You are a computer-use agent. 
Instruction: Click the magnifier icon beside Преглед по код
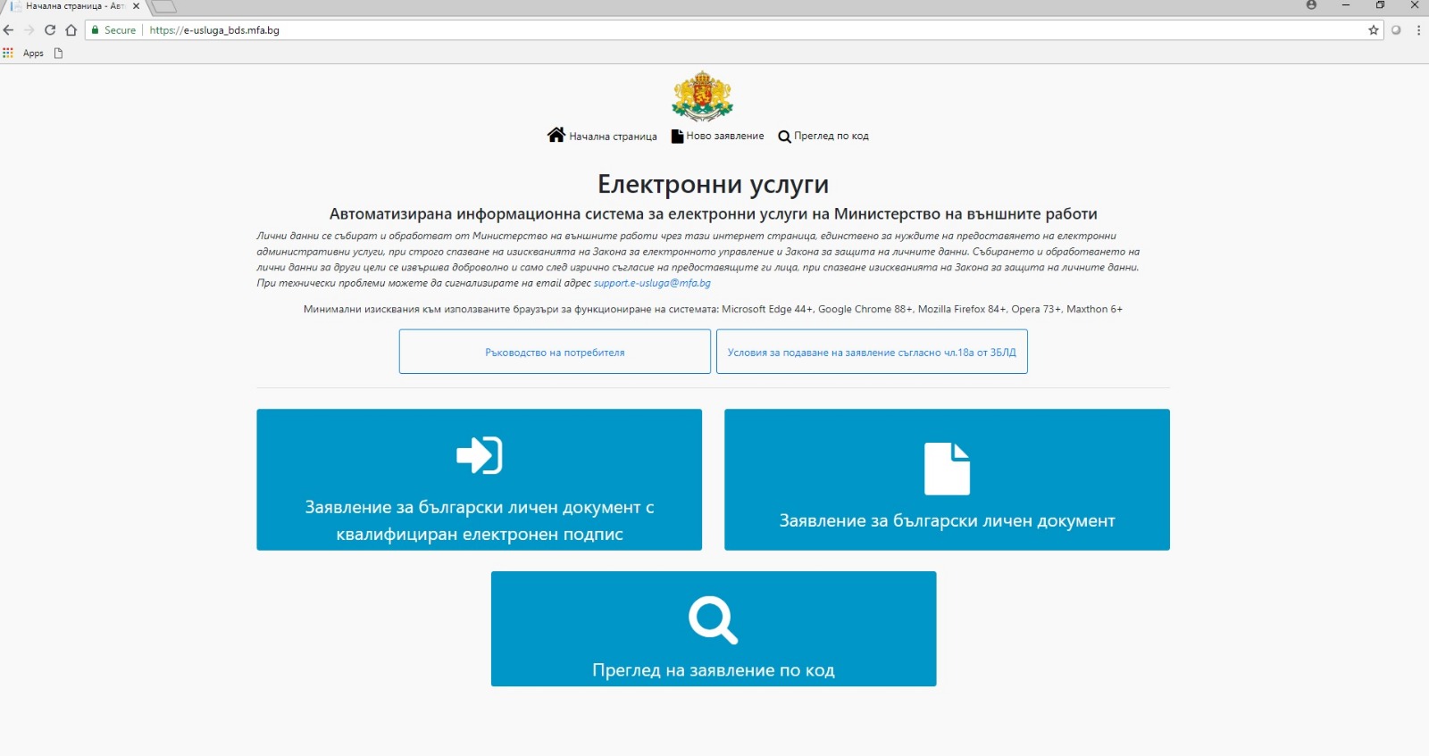pos(784,137)
